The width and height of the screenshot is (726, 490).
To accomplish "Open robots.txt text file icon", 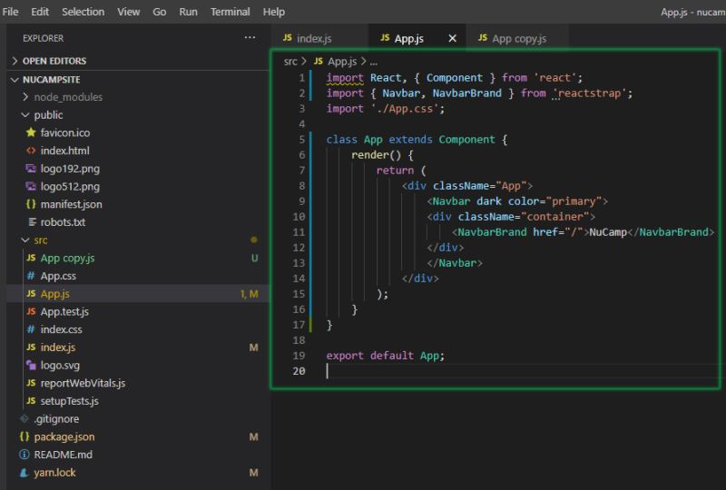I will pos(32,221).
